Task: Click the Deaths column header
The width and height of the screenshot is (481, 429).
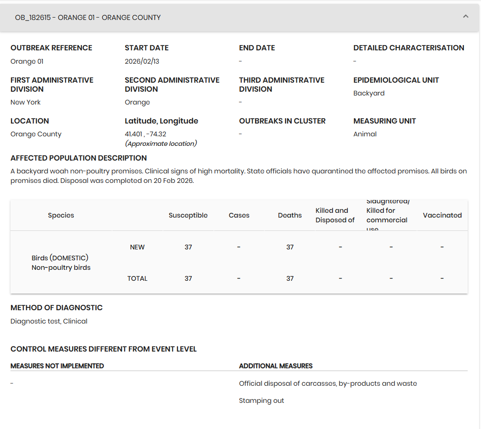Action: coord(290,215)
